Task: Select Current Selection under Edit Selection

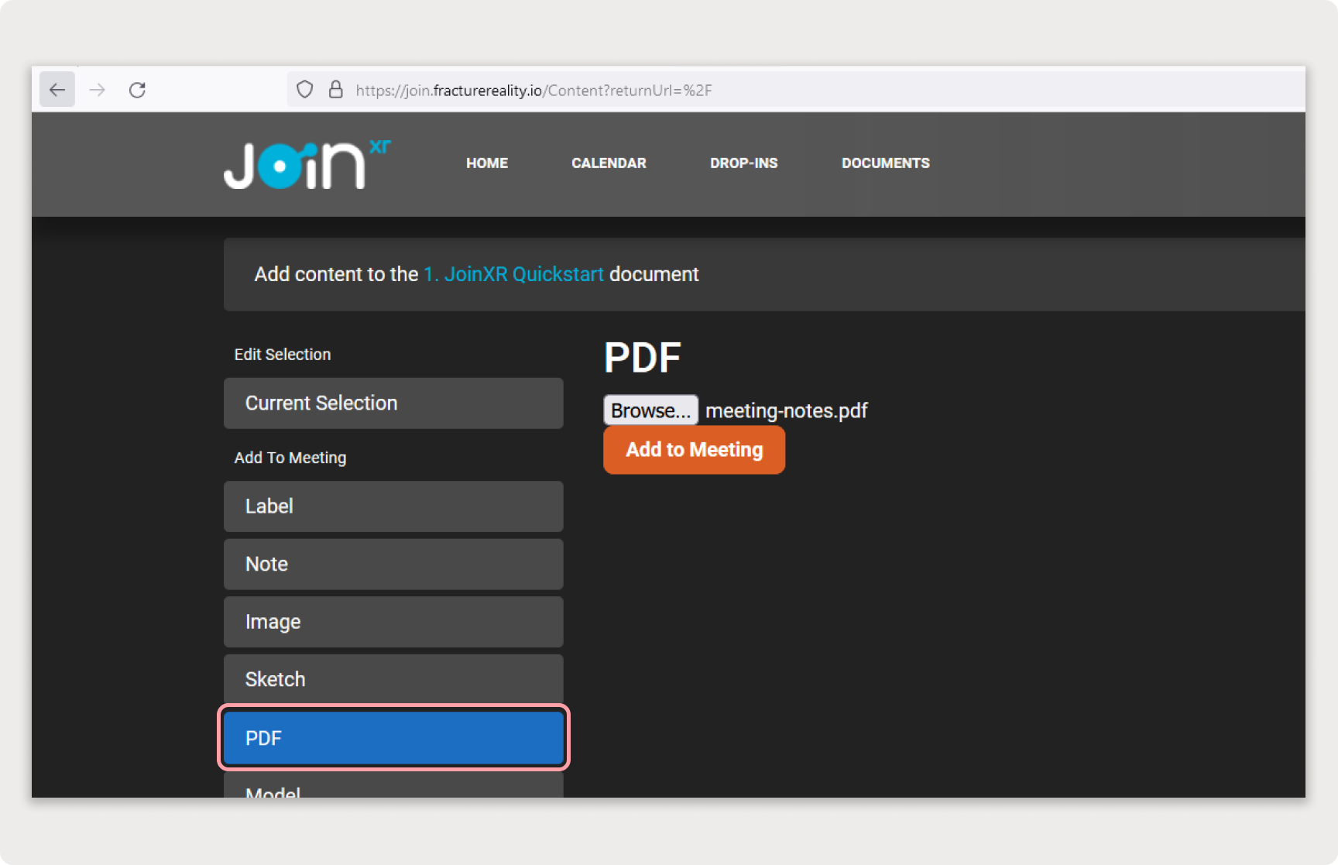Action: tap(393, 403)
